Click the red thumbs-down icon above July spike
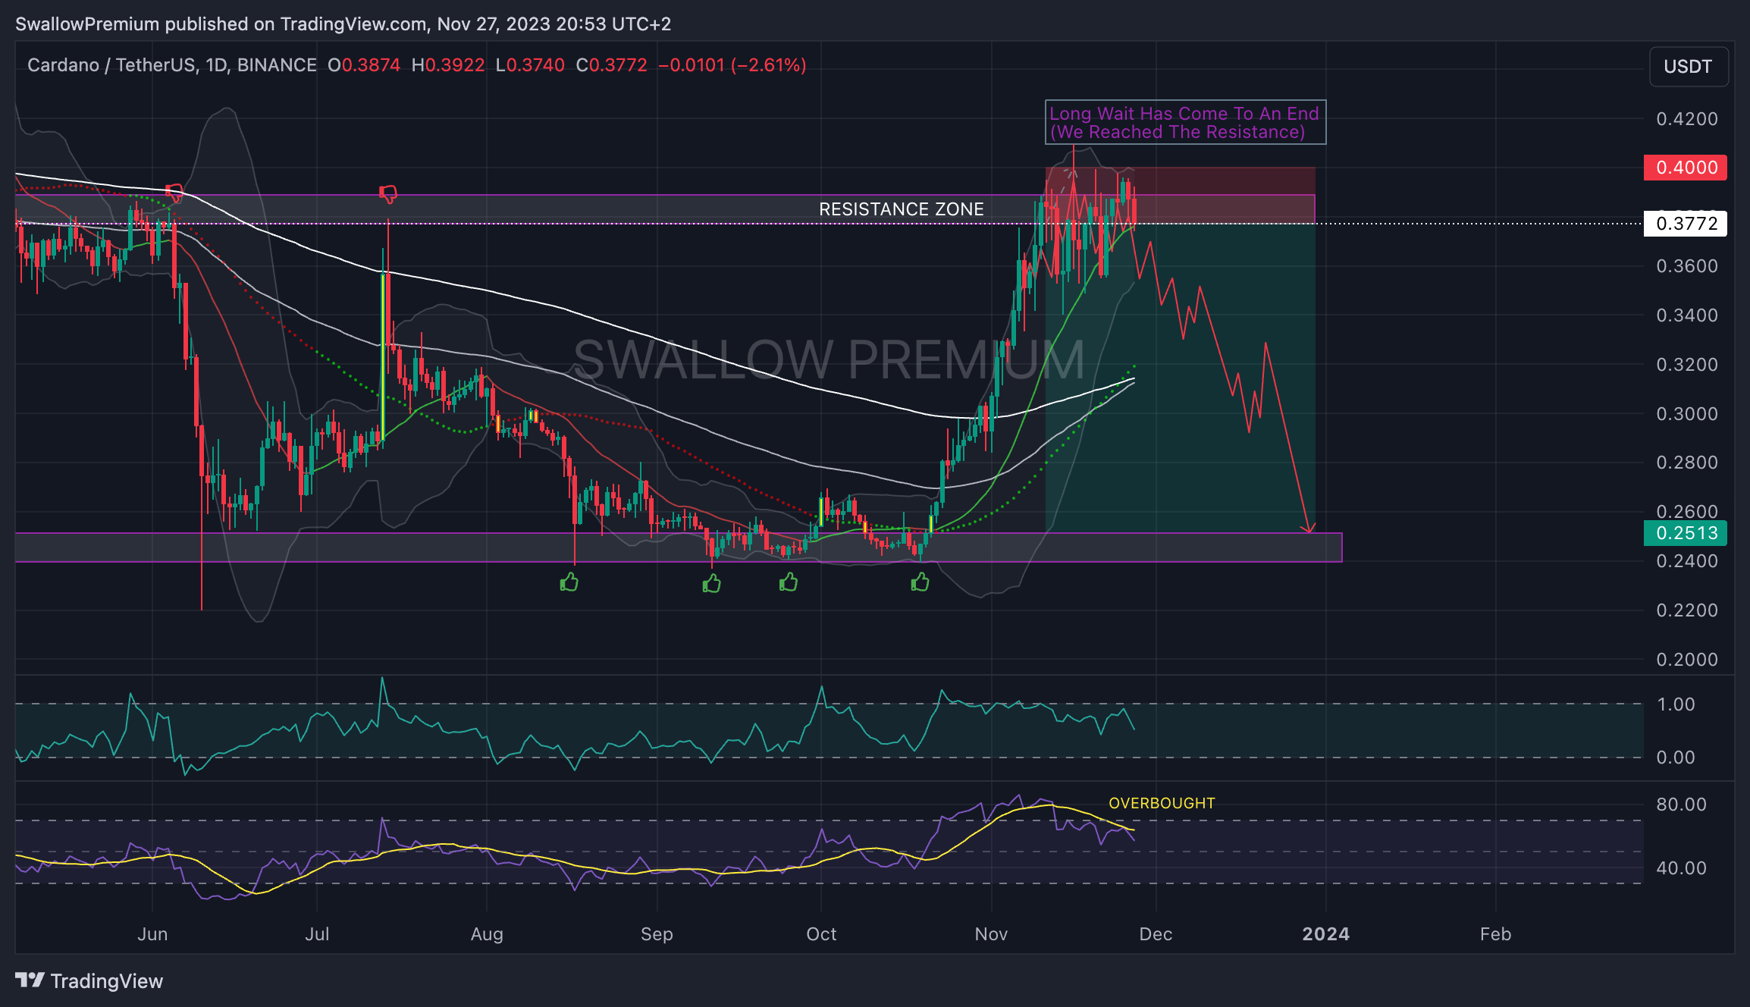 coord(388,194)
